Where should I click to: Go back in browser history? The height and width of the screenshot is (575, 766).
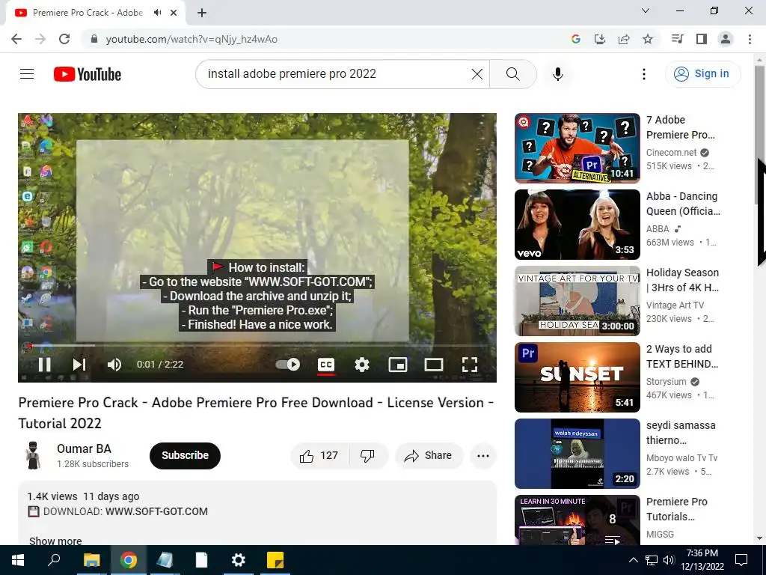click(16, 39)
